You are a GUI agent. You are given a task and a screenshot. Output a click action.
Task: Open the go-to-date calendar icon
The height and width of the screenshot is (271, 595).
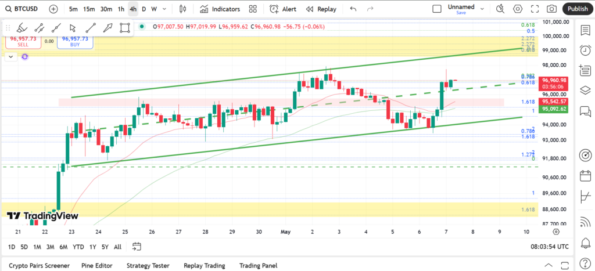137,247
